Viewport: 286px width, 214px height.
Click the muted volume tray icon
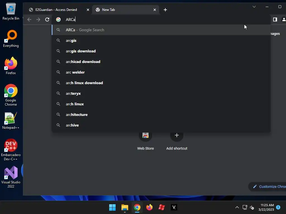(x=252, y=207)
